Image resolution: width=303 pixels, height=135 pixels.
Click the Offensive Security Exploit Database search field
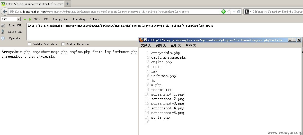[x=278, y=12]
